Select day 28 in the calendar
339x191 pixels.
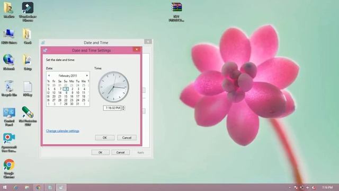tap(60, 100)
